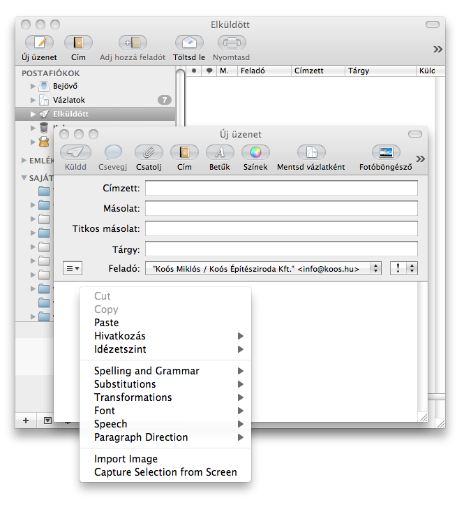The image size is (464, 512).
Task: Choose Import Image from context menu
Action: tap(165, 459)
